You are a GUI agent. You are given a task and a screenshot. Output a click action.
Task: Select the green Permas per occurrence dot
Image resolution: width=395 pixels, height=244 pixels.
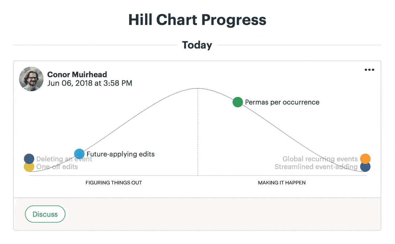coord(238,102)
